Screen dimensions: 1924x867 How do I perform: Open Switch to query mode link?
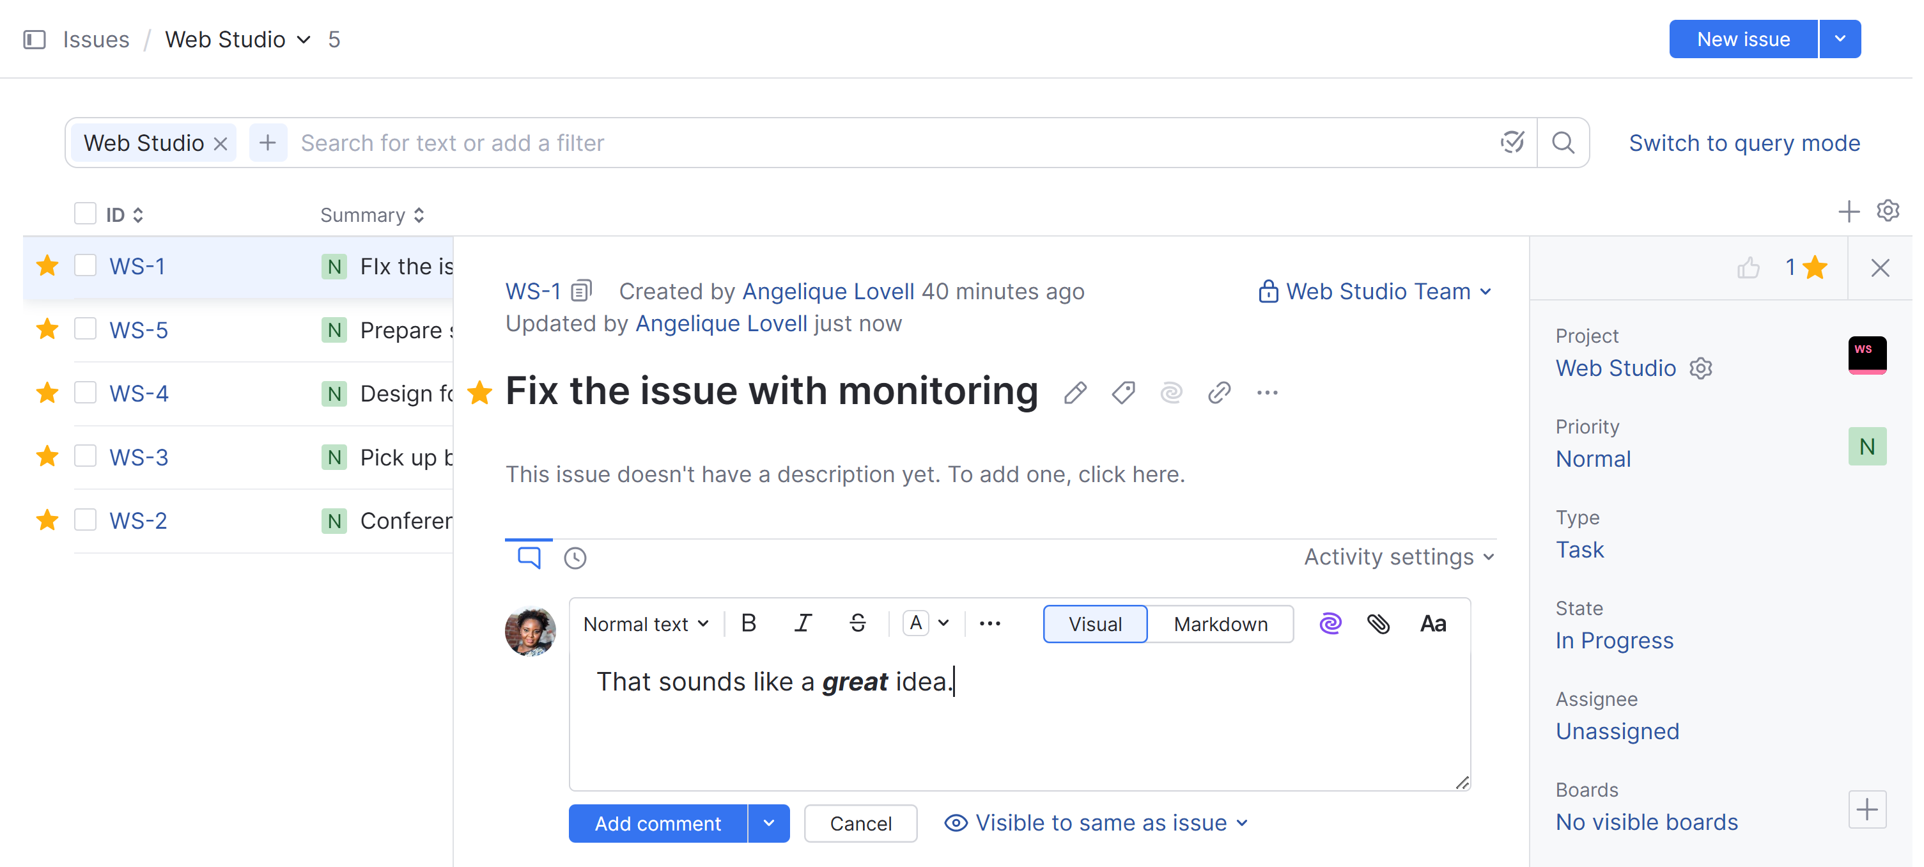point(1745,143)
